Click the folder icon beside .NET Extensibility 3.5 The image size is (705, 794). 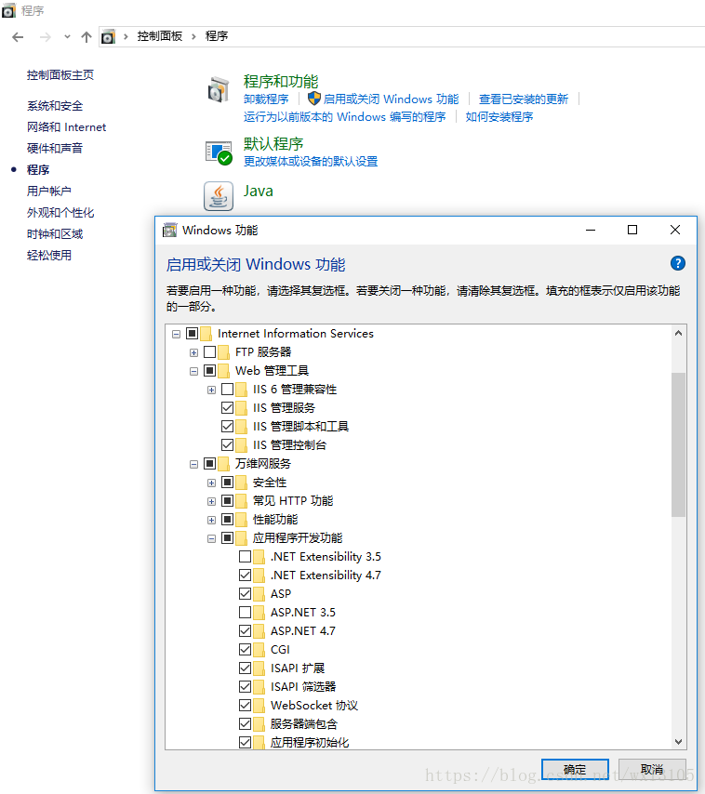[259, 557]
